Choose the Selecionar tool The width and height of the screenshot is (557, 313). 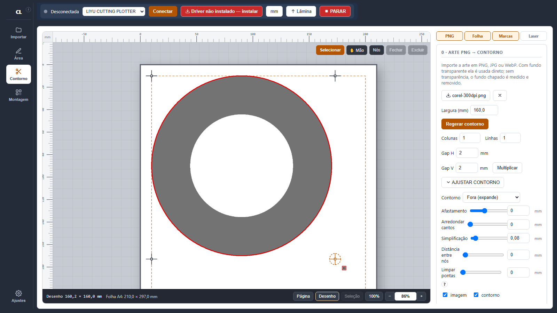330,50
